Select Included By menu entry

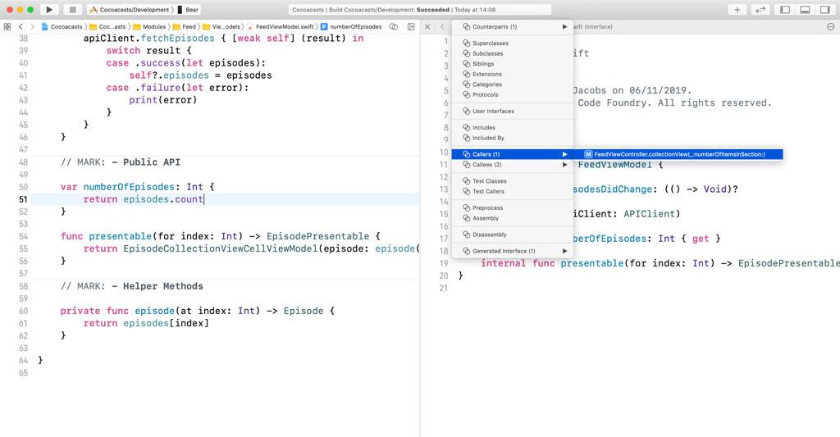[x=513, y=138]
